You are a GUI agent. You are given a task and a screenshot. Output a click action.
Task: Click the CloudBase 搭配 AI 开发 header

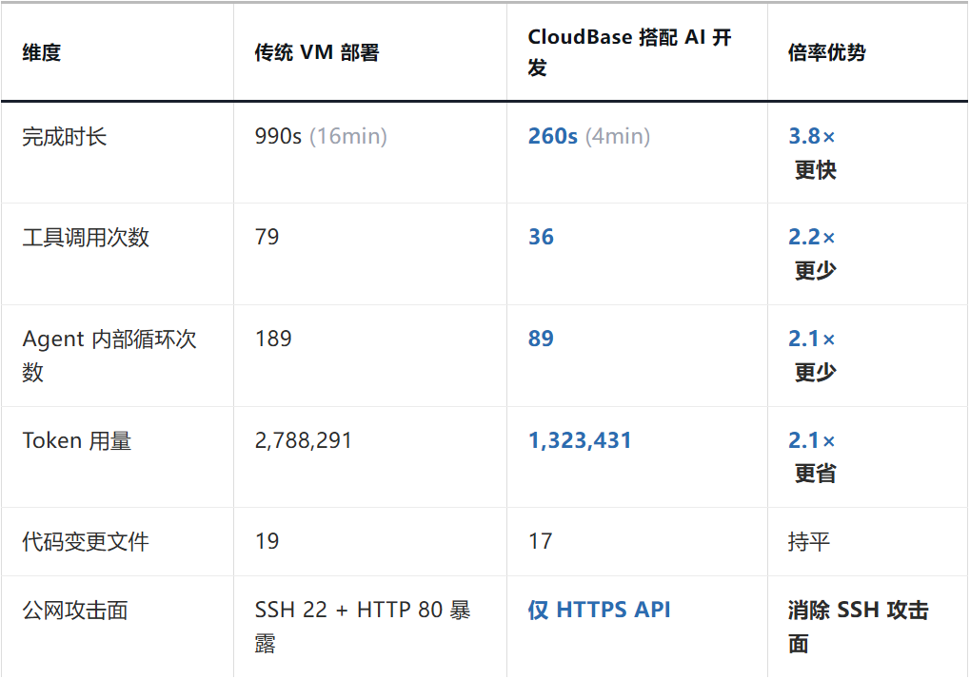630,52
